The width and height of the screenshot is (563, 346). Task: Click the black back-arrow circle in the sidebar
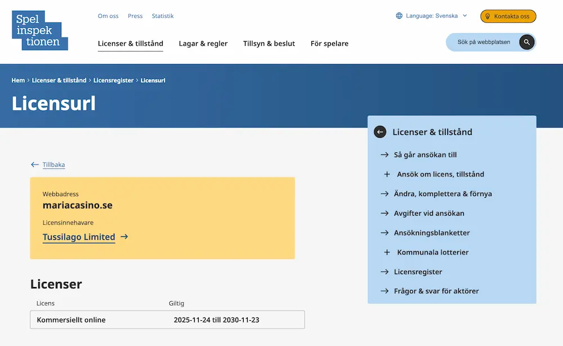coord(380,132)
